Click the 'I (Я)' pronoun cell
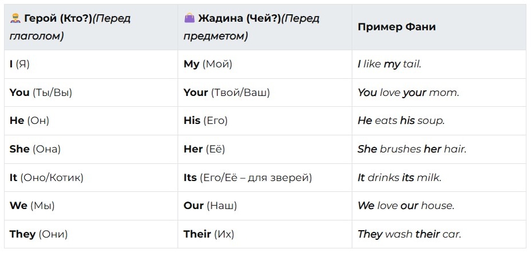This screenshot has height=253, width=531. point(91,64)
